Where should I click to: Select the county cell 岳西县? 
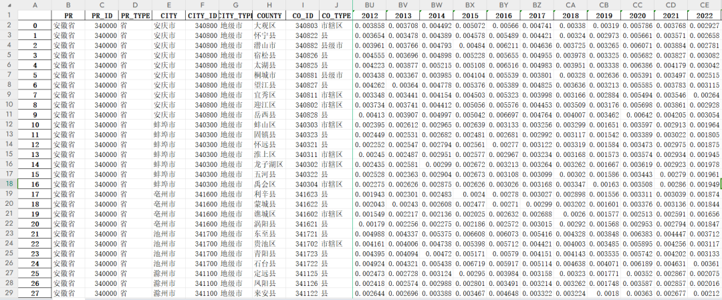[x=269, y=114]
